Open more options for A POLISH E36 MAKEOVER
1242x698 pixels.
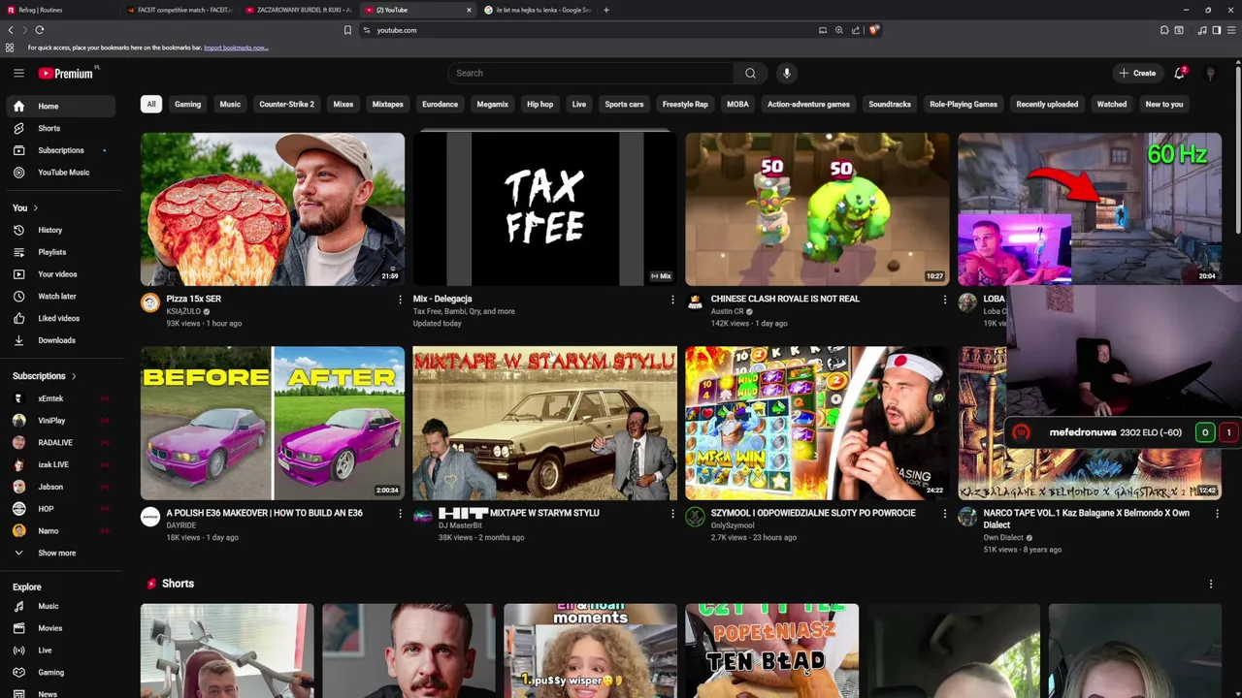point(400,514)
